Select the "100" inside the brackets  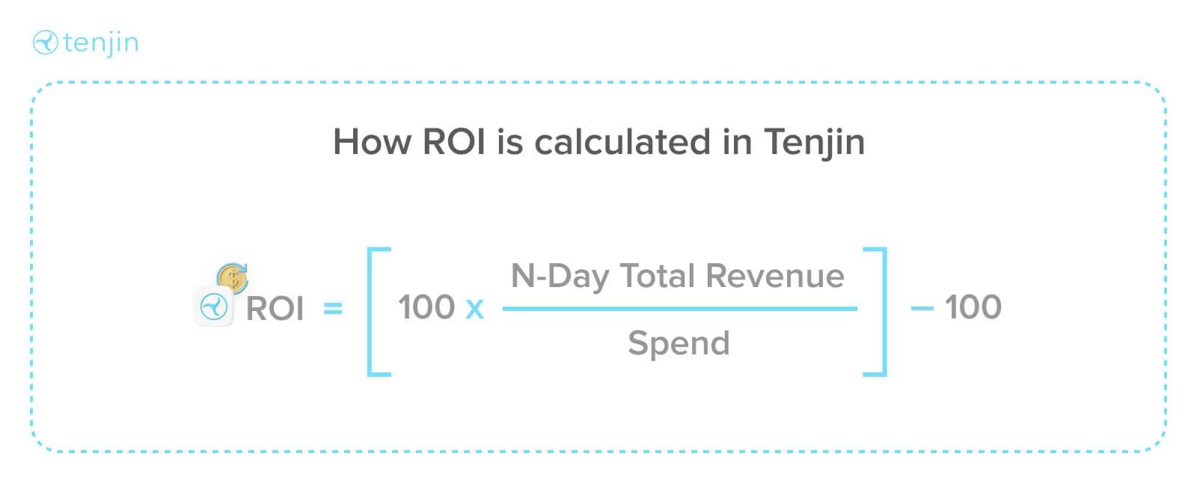click(x=426, y=307)
